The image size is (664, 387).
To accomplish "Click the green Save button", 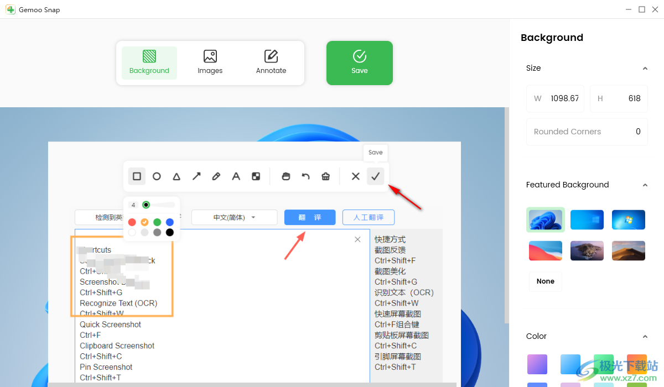I will [360, 63].
